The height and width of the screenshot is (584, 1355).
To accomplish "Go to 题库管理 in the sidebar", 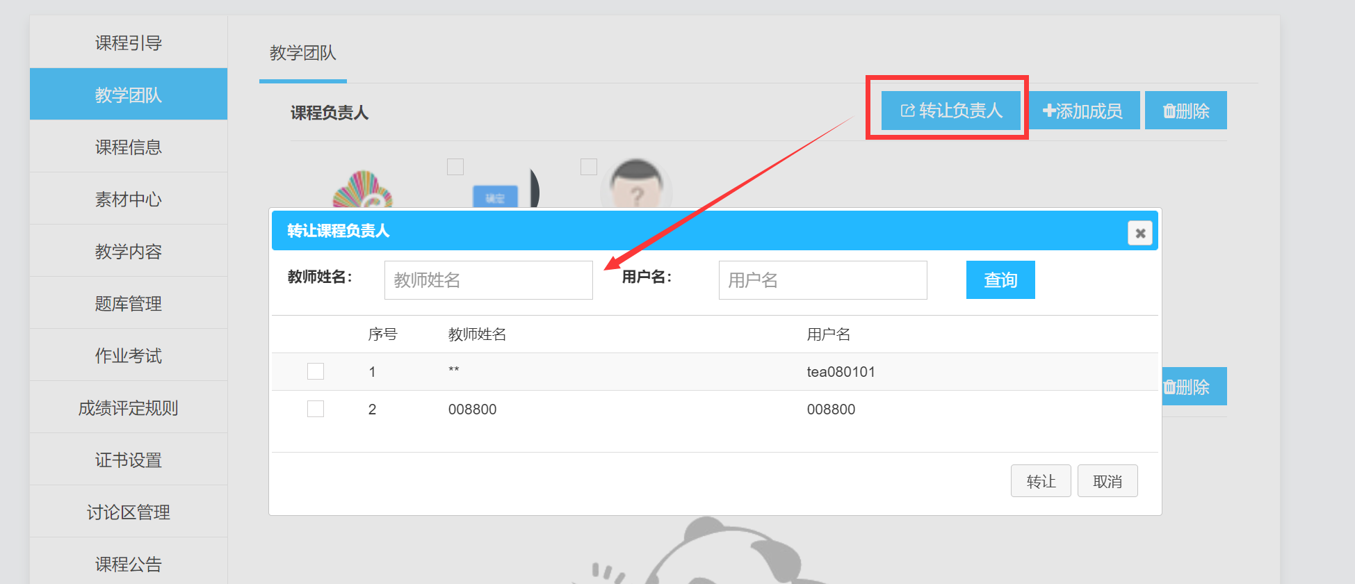I will pos(129,303).
